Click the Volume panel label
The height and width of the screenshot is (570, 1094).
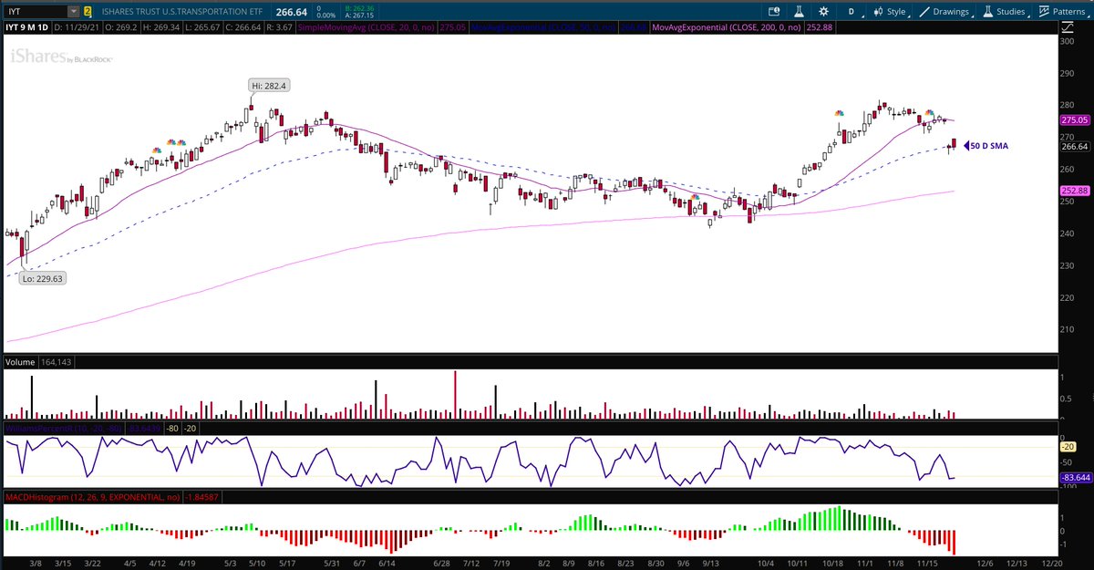(x=20, y=363)
